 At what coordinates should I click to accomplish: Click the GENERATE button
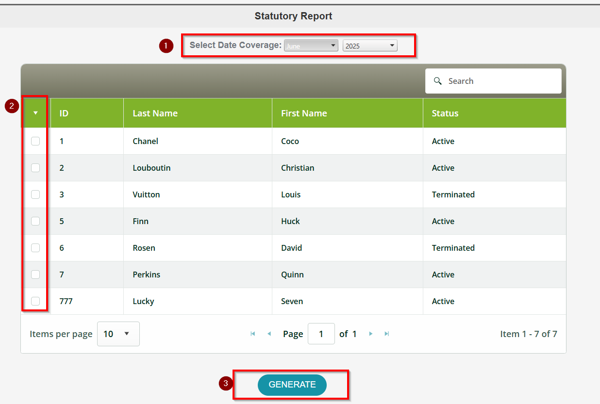coord(292,385)
